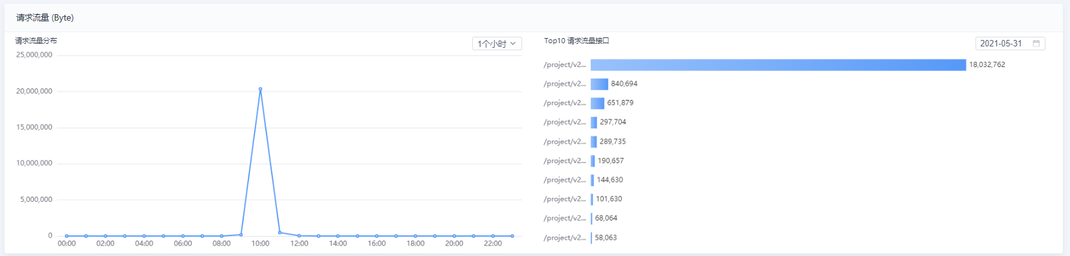
Task: Click the bar labeled 840,694
Action: (x=599, y=84)
